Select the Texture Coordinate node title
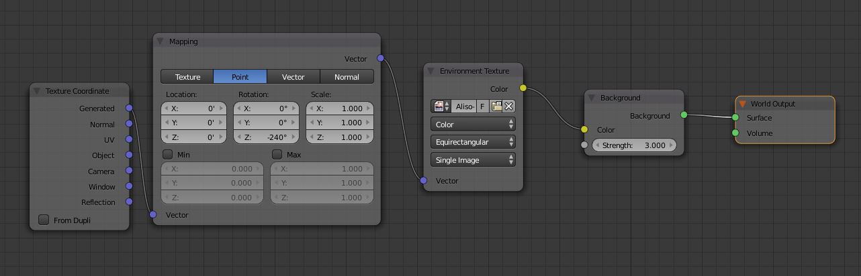This screenshot has height=276, width=861. (77, 91)
